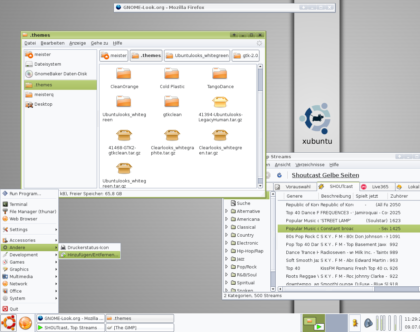Expand the Jazz genre category
Screen dimensions: 420x332
pos(227,259)
